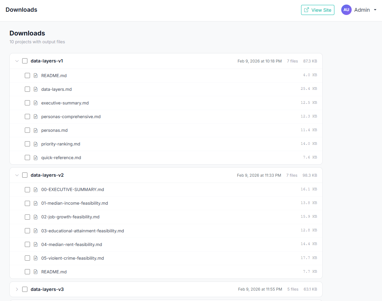The width and height of the screenshot is (382, 301).
Task: Click the document icon beside data-layers.md
Action: point(36,89)
